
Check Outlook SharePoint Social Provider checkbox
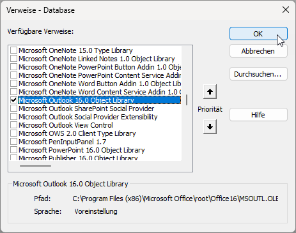14,109
